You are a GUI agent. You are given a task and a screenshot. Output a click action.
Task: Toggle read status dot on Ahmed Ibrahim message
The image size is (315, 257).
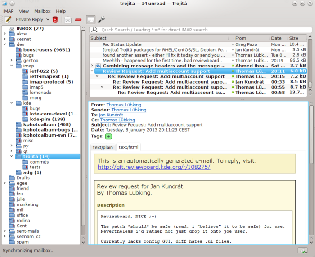point(232,66)
